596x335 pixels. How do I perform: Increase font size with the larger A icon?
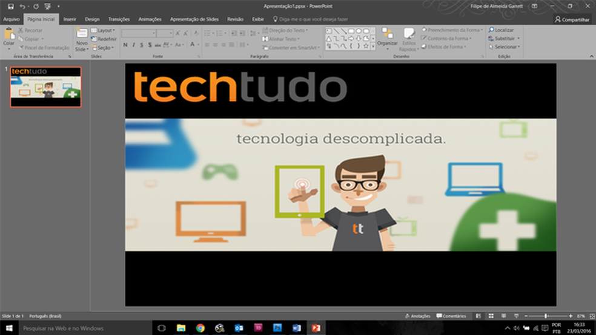[177, 33]
